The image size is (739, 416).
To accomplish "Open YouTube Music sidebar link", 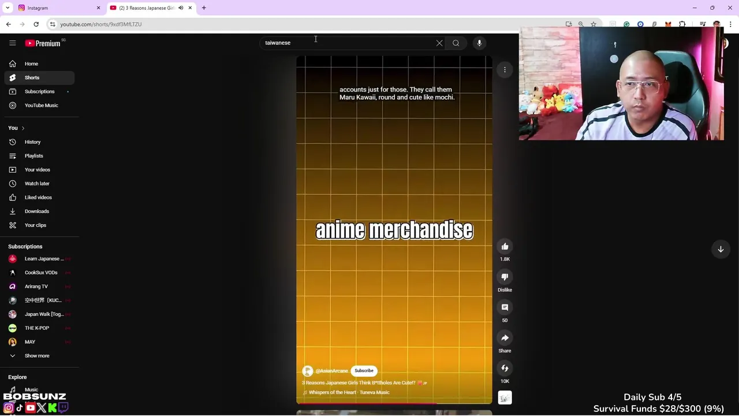I will pos(39,105).
